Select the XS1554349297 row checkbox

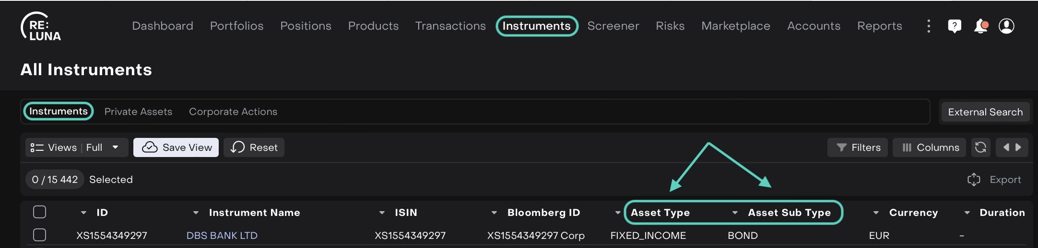(x=40, y=235)
